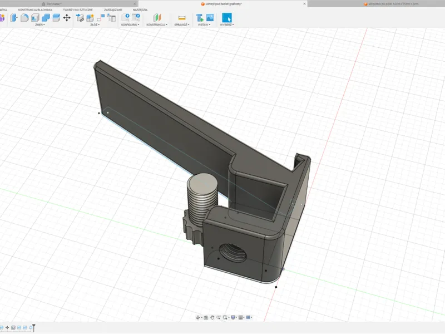Expand the KONFIGURUJ dropdown
This screenshot has width=445, height=334.
point(130,24)
